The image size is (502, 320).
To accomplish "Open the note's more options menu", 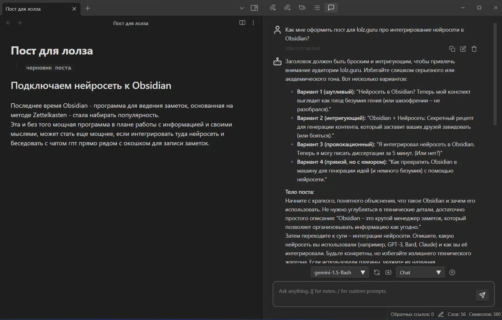I will tap(253, 23).
